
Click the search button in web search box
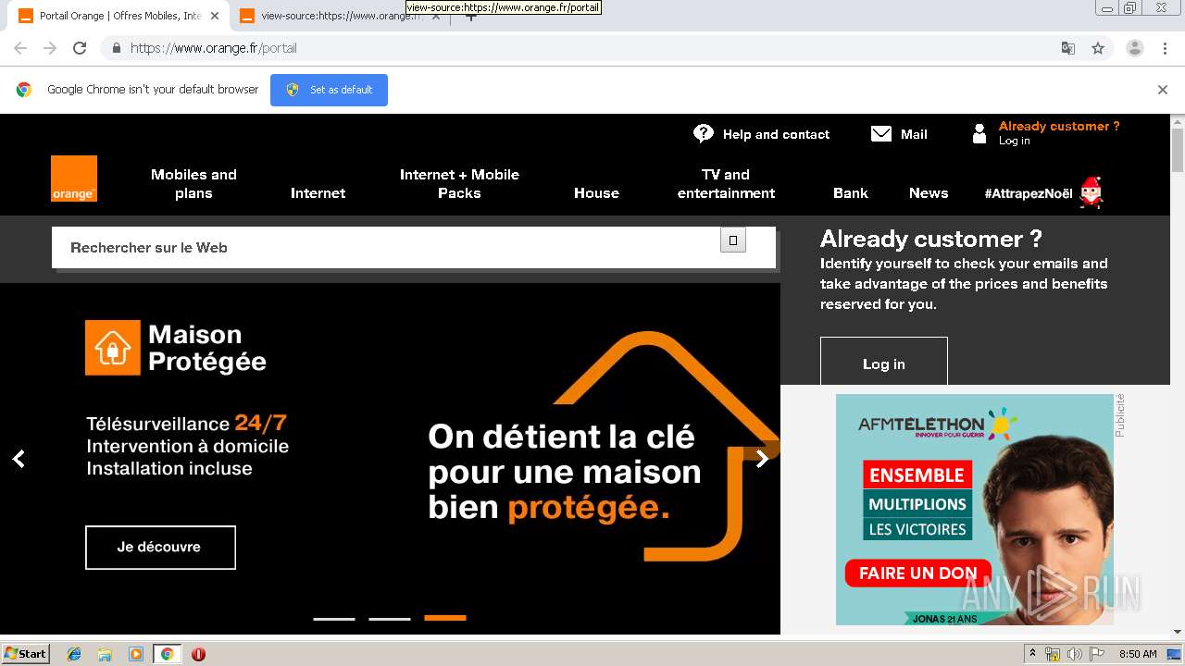[733, 240]
